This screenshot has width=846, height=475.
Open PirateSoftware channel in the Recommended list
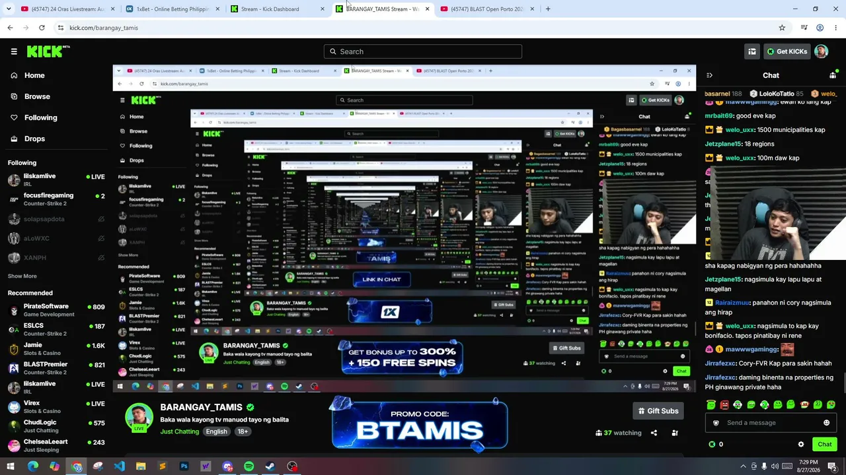pyautogui.click(x=56, y=310)
